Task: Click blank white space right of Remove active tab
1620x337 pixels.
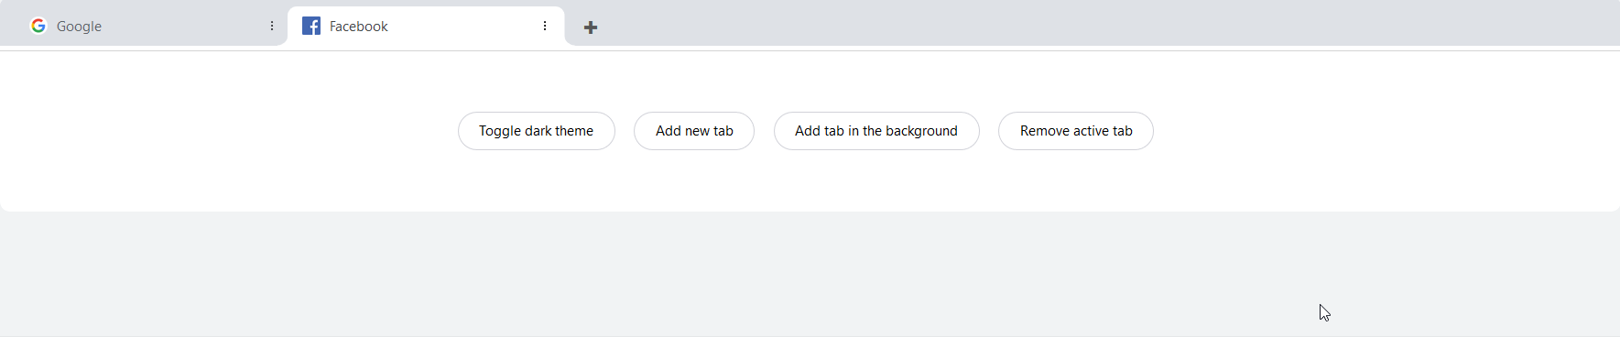Action: tap(1383, 131)
